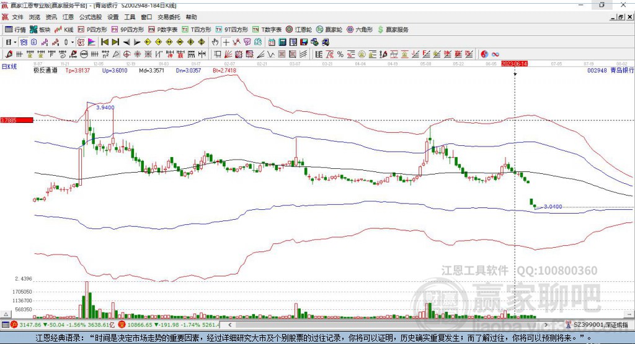635x344 pixels.
Task: Step chart left with black arrow
Action: click(x=127, y=42)
